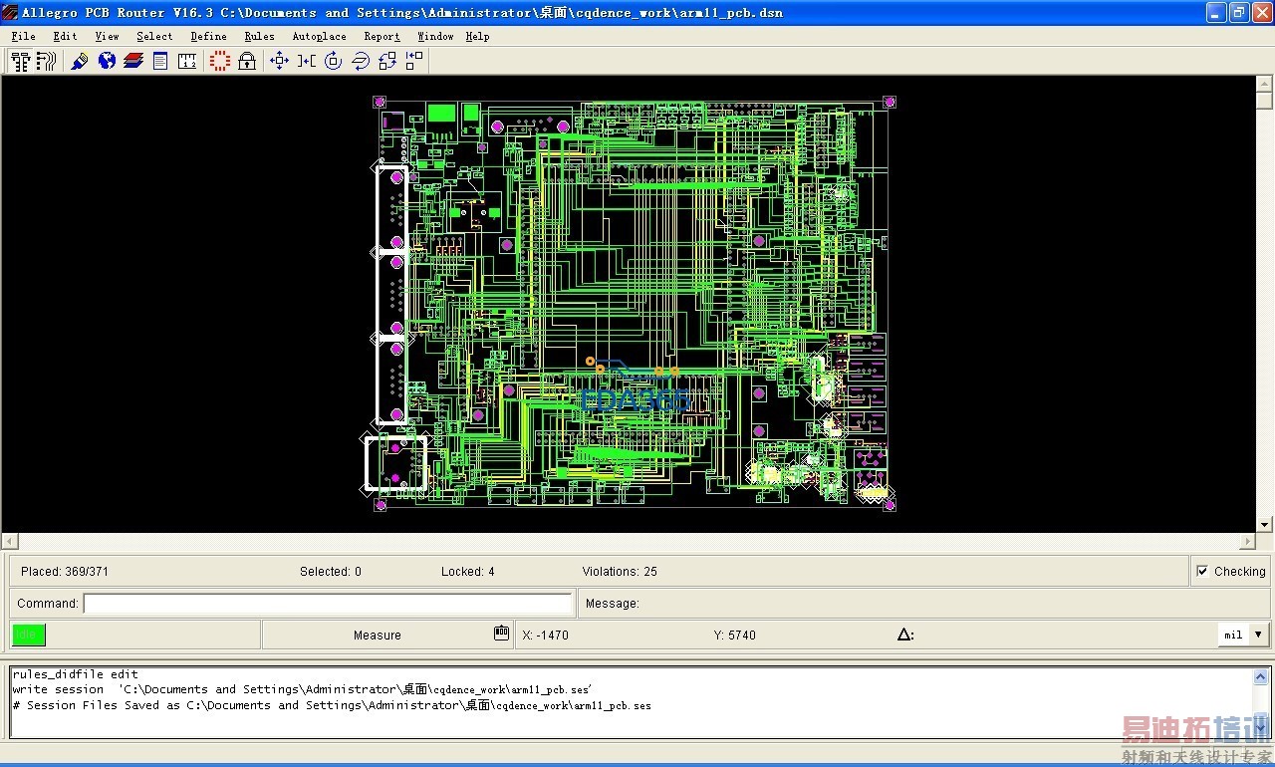Open the Autoplace menu

point(319,37)
